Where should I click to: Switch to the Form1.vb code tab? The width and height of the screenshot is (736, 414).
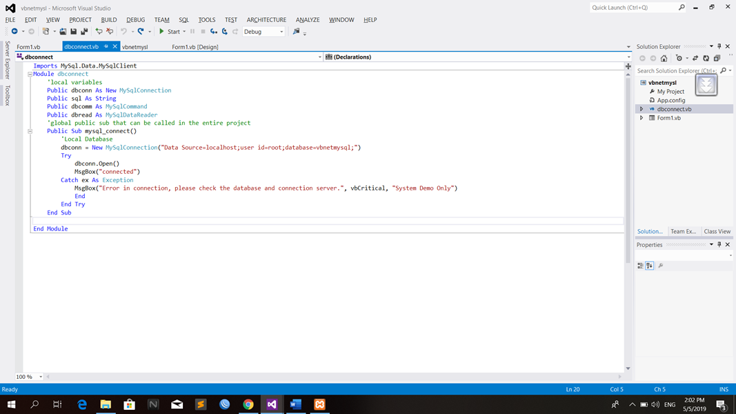click(x=28, y=47)
